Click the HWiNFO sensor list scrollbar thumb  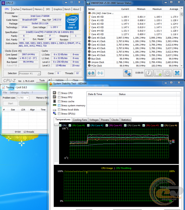tap(182, 14)
